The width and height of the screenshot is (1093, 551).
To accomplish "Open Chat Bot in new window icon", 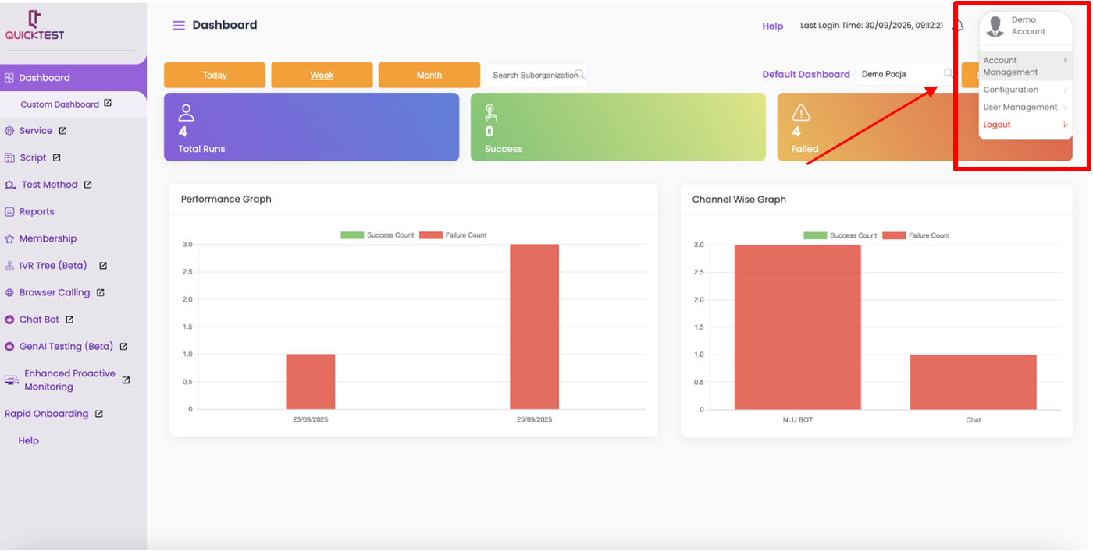I will 69,320.
